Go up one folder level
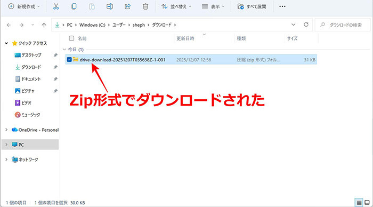Screen dimensions: 373x207 click(x=44, y=25)
